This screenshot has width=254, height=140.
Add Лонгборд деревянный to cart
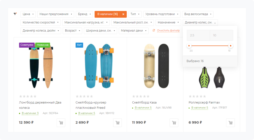[61, 123]
